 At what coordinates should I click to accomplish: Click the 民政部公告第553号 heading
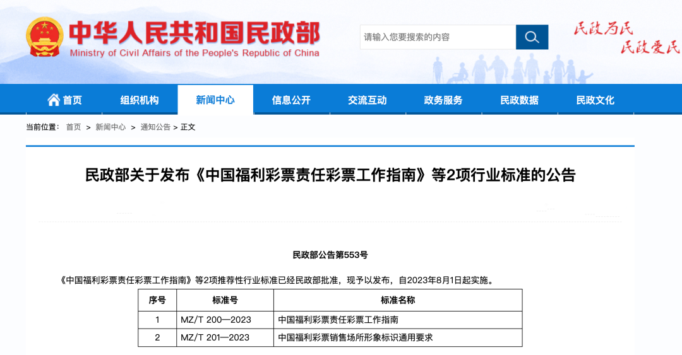[x=330, y=255]
